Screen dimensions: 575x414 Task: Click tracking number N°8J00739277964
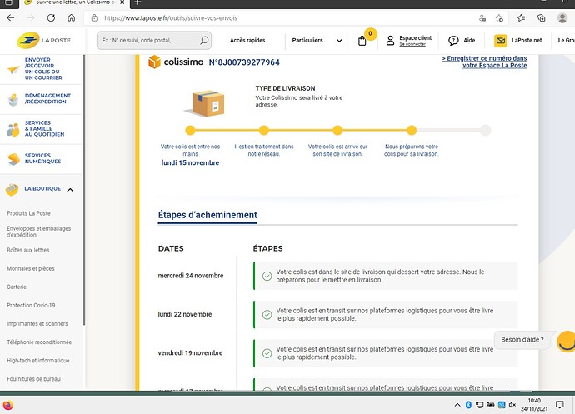tap(244, 62)
